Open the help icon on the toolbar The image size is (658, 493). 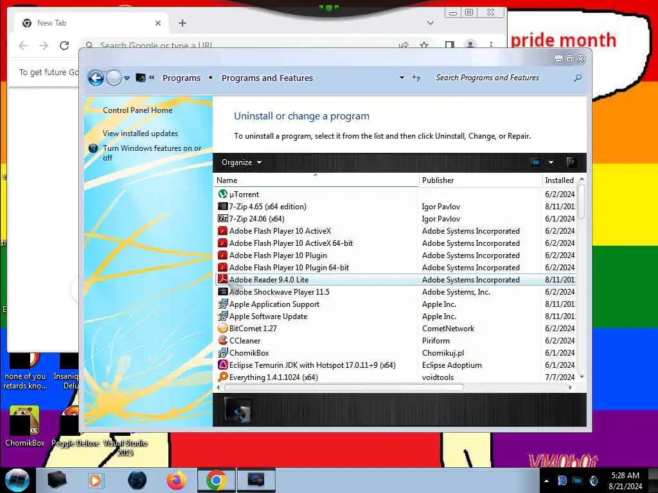coord(571,162)
